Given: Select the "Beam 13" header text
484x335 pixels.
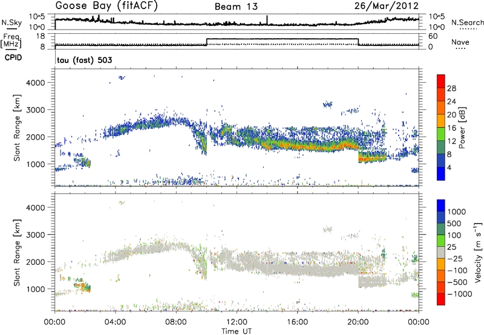Looking at the screenshot, I should click(x=236, y=7).
